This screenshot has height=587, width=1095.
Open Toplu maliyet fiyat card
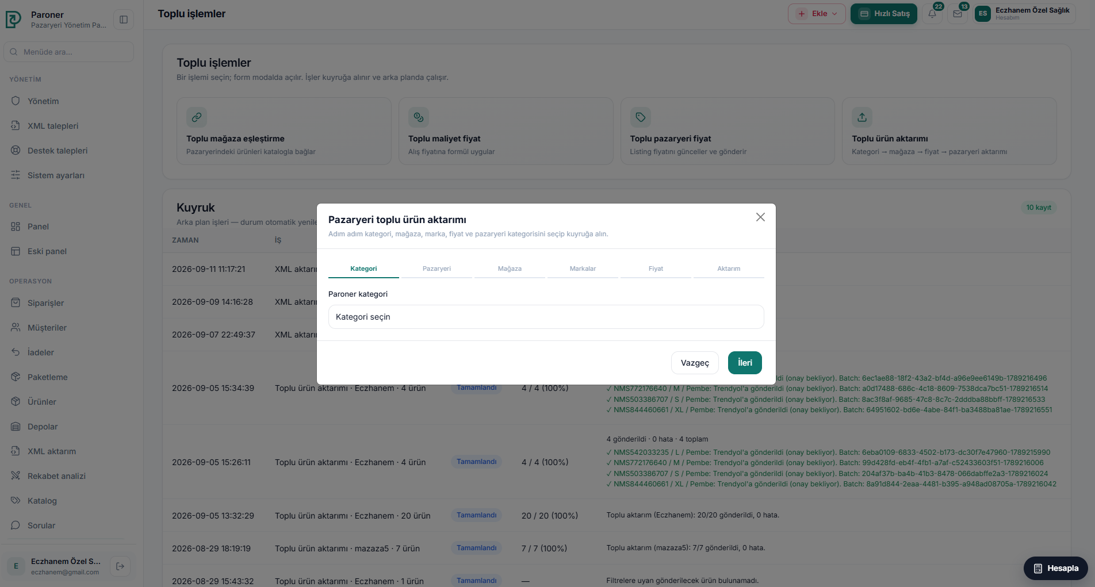point(506,131)
